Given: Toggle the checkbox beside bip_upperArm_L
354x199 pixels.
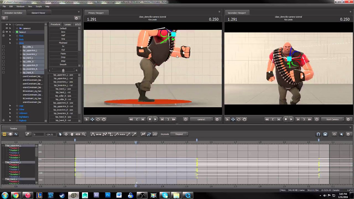Looking at the screenshot, I should (x=3, y=50).
